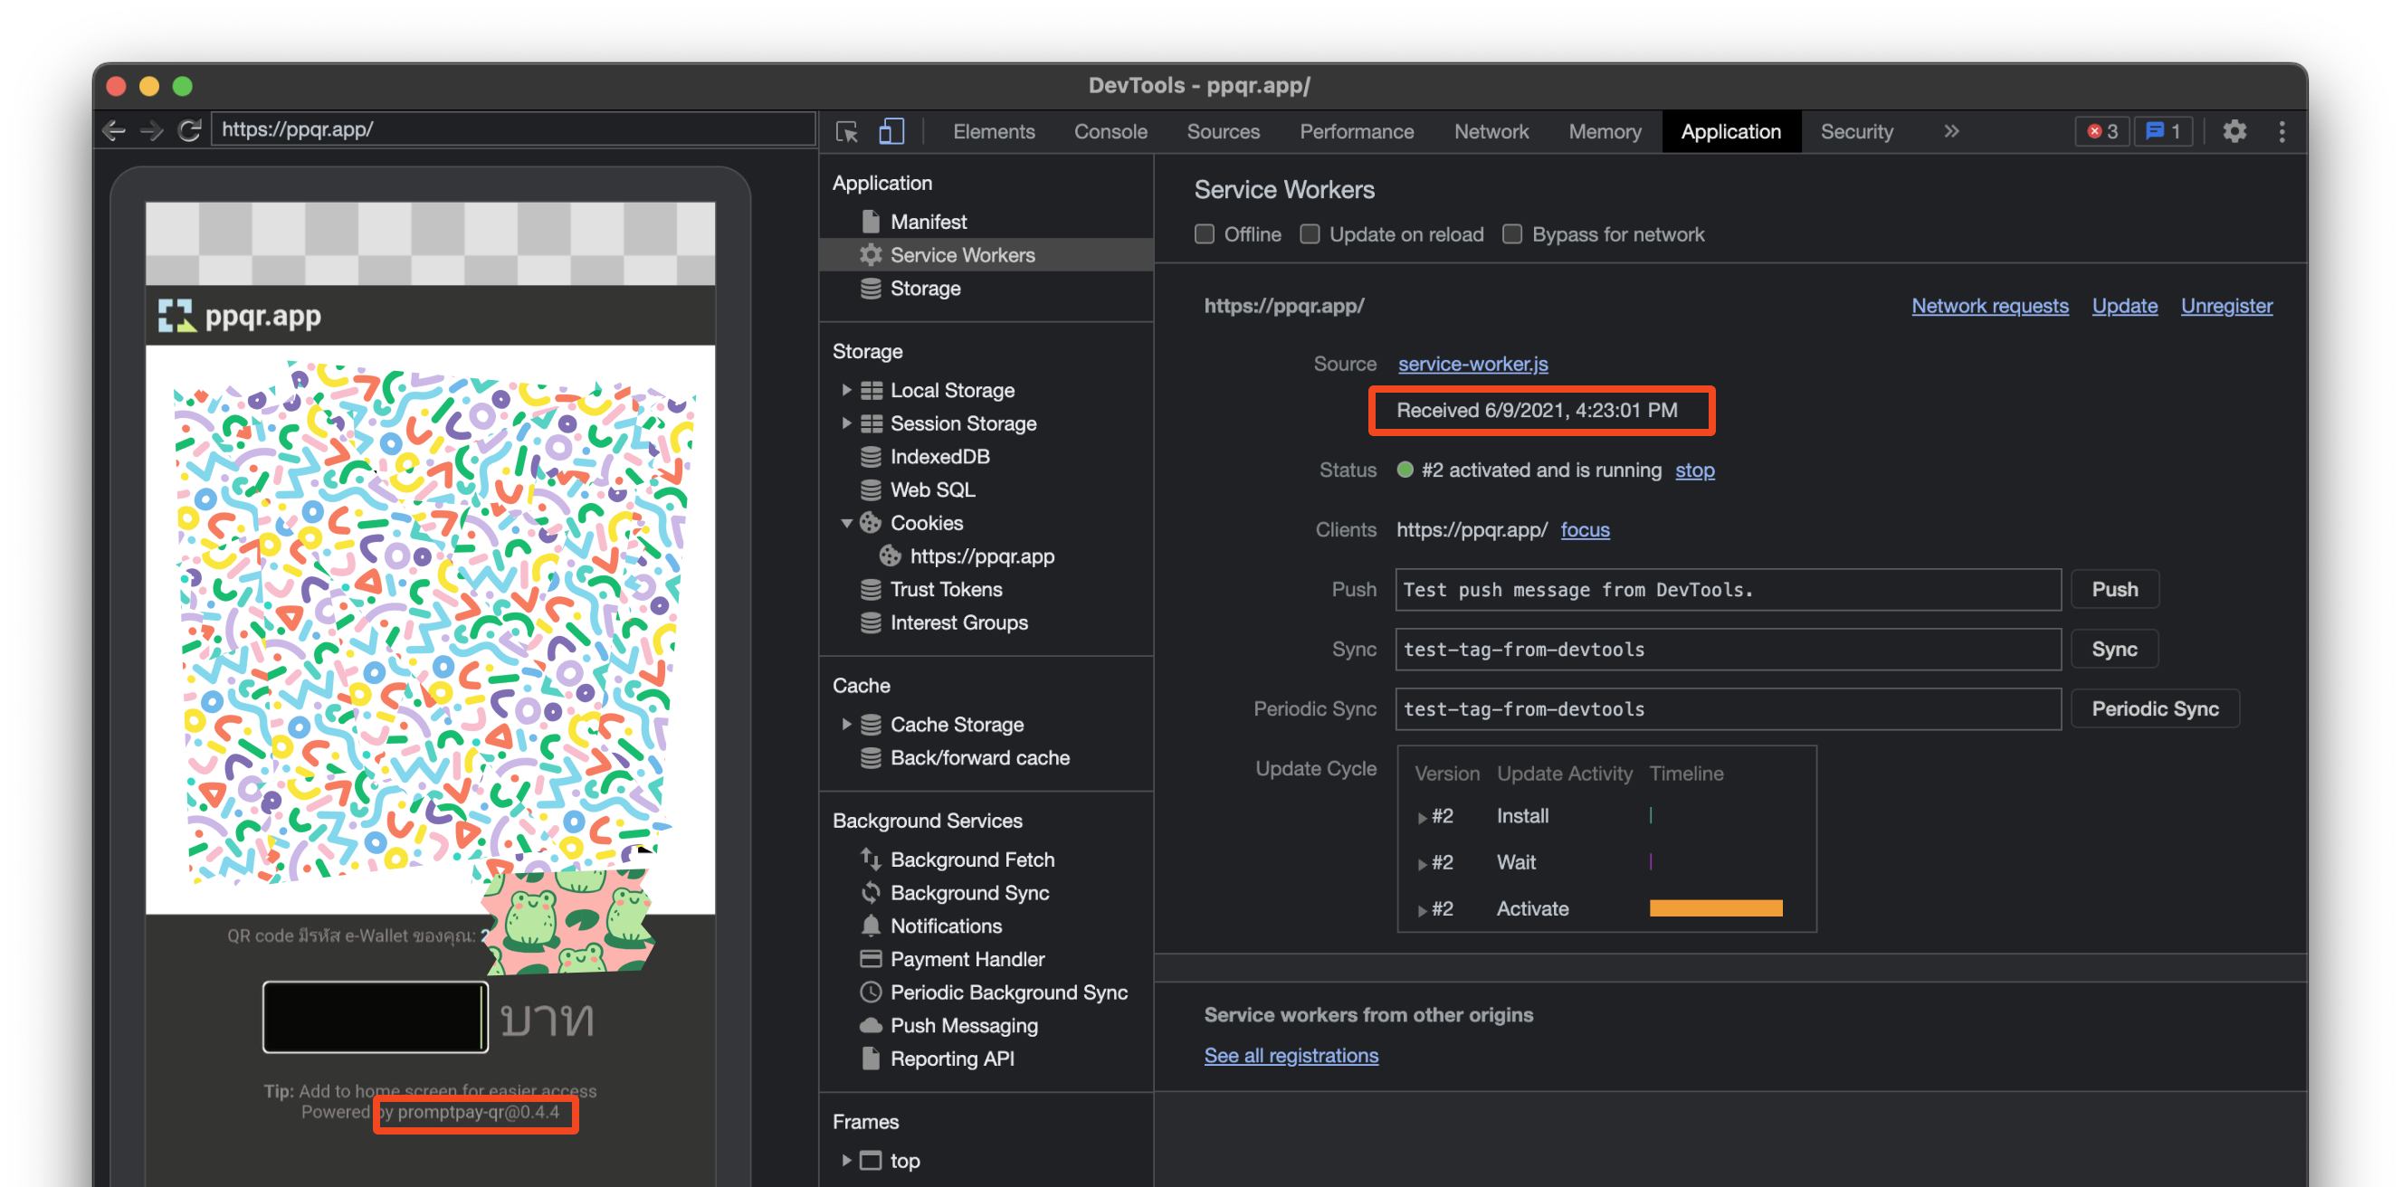The width and height of the screenshot is (2401, 1187).
Task: Click the Activate timeline progress bar
Action: tap(1715, 908)
